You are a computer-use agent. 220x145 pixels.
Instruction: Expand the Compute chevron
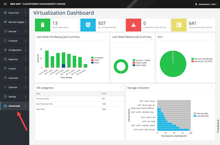26,41
